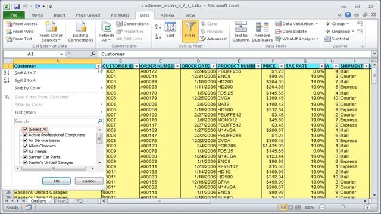Click the zoom out minus icon

click(322, 207)
